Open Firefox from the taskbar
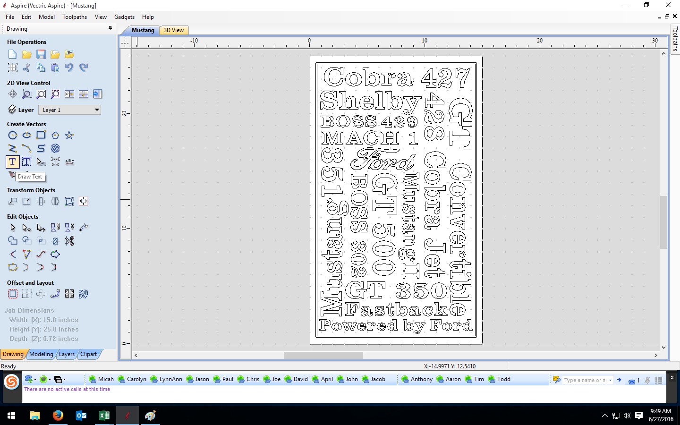 (58, 416)
